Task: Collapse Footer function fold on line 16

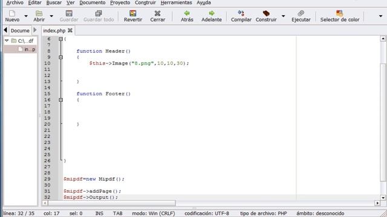Action: (60, 100)
